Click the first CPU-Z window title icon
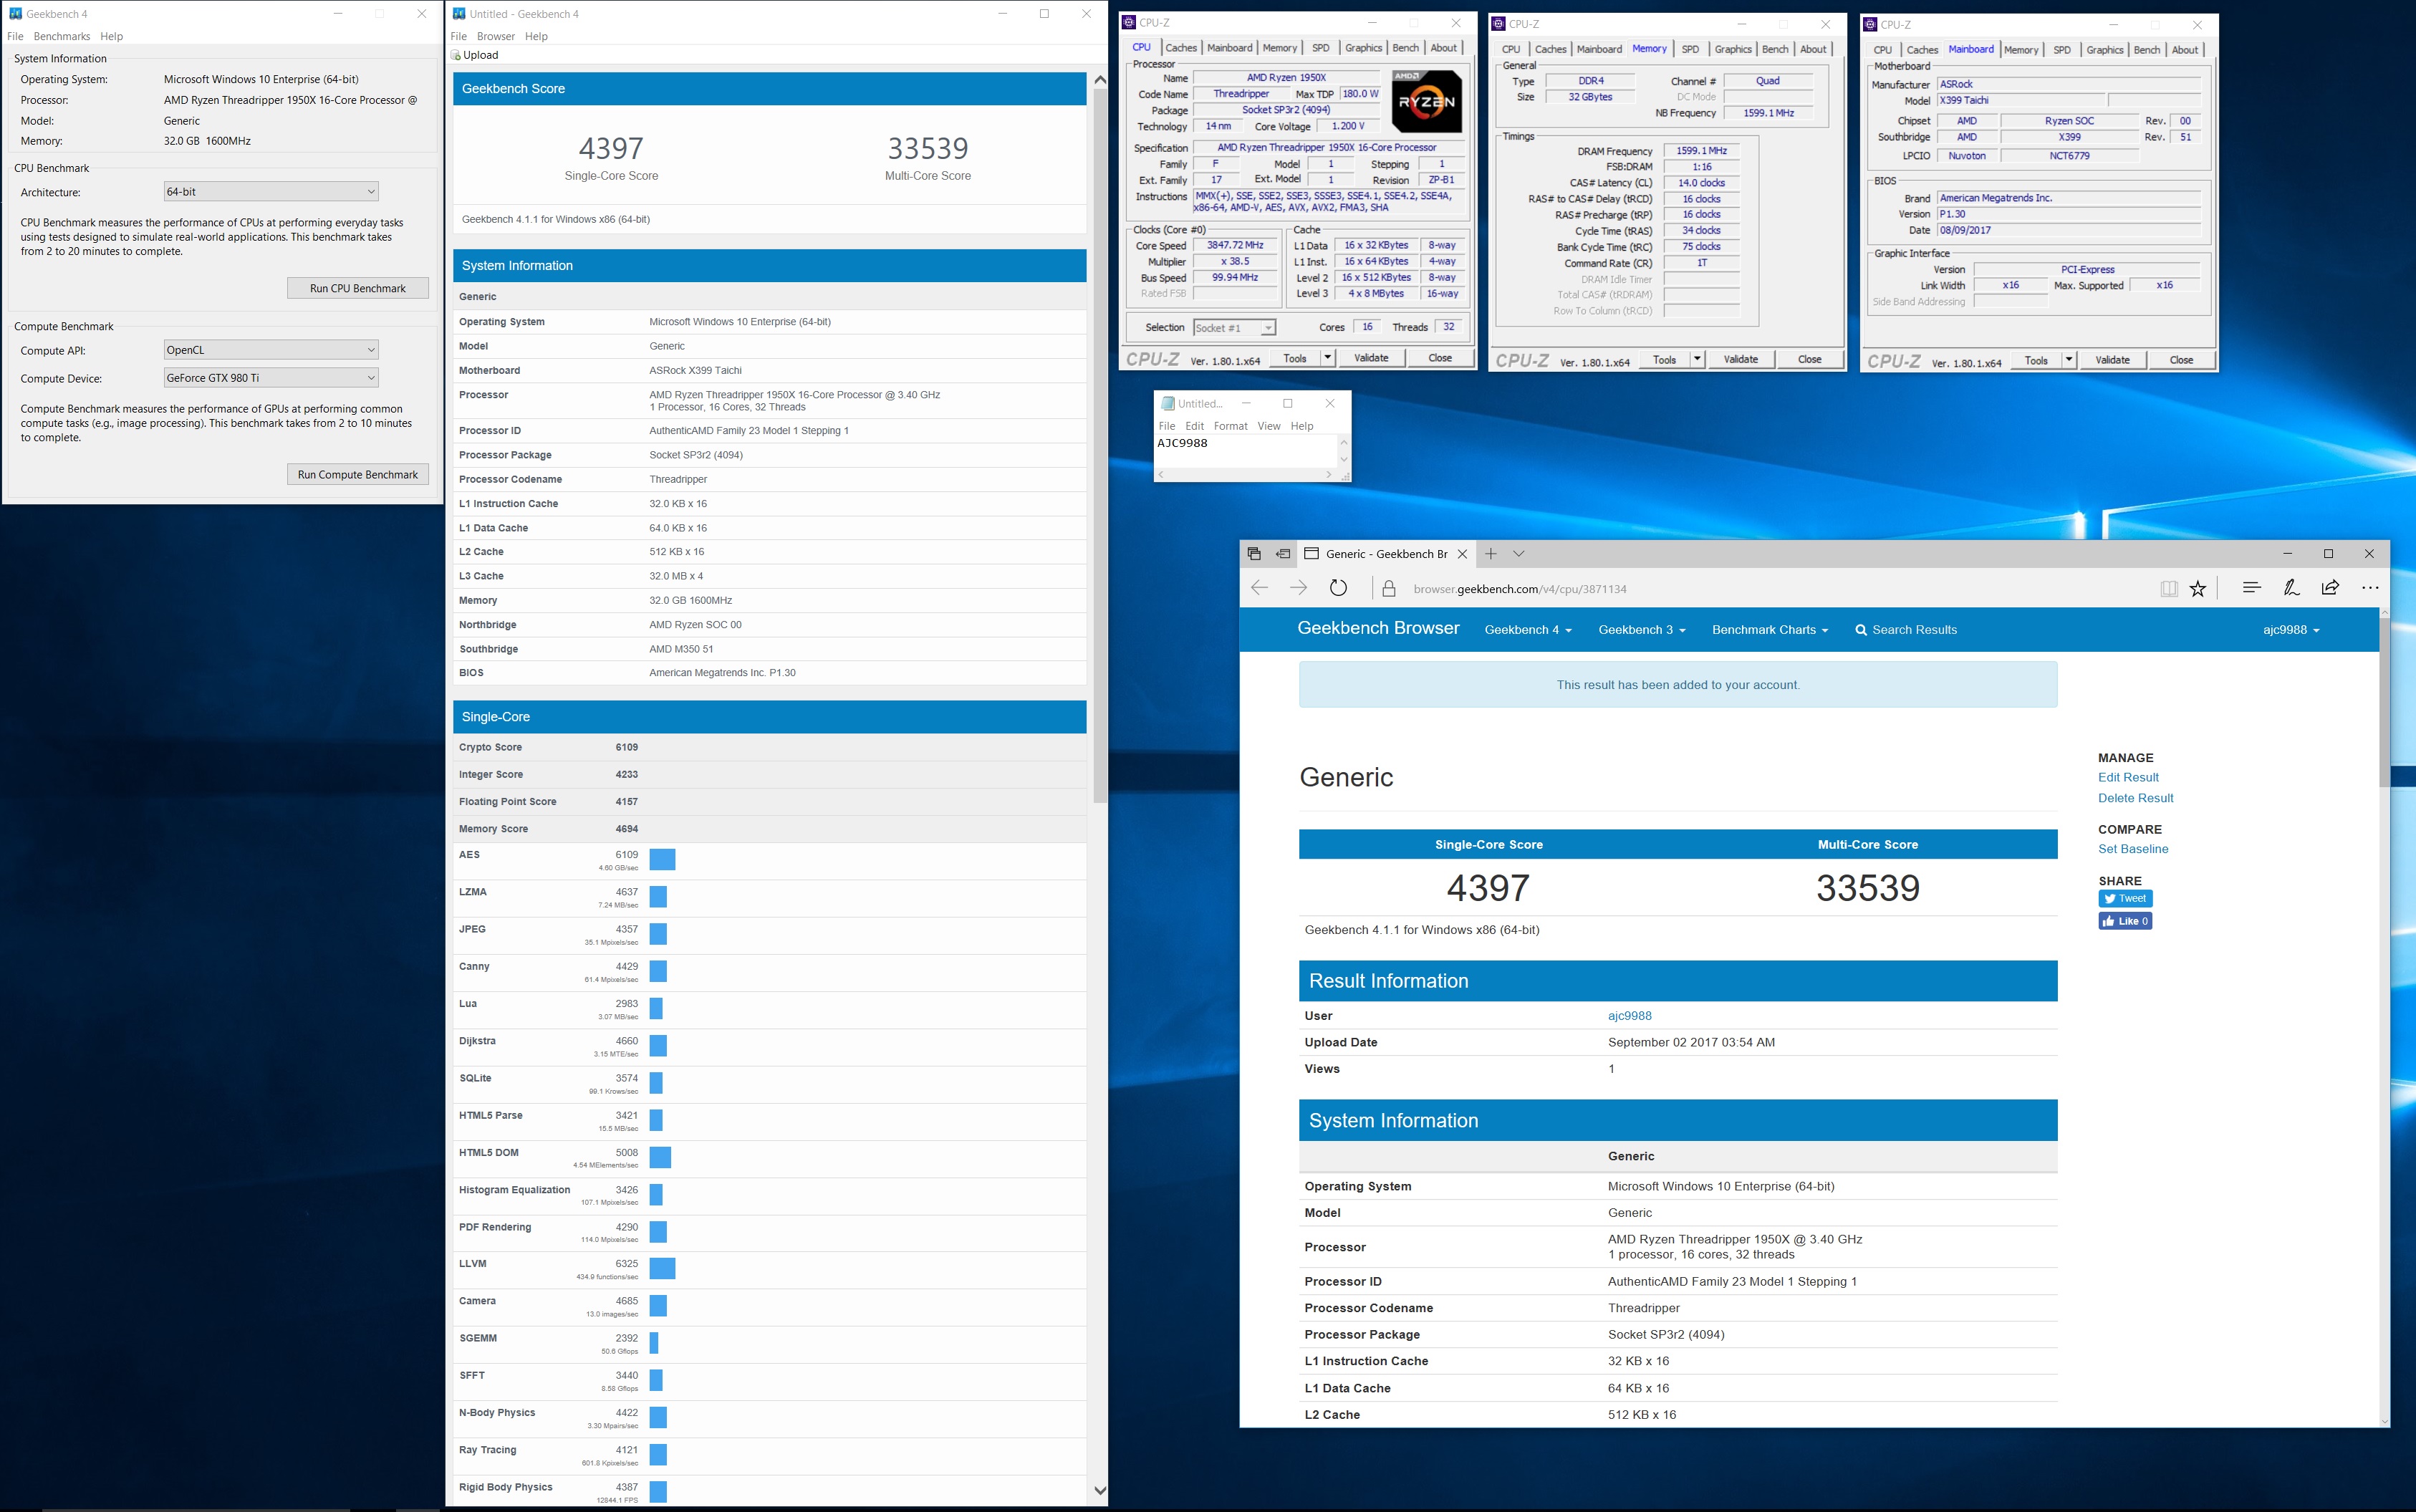This screenshot has width=2416, height=1512. (1129, 22)
